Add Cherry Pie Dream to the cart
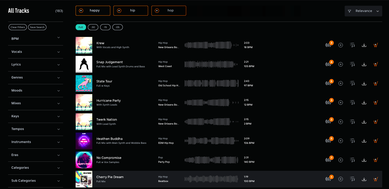The width and height of the screenshot is (389, 189). 376,179
